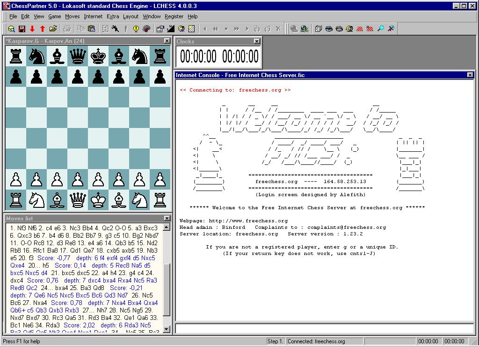Open a file with the folder icon
The width and height of the screenshot is (479, 347).
point(53,28)
